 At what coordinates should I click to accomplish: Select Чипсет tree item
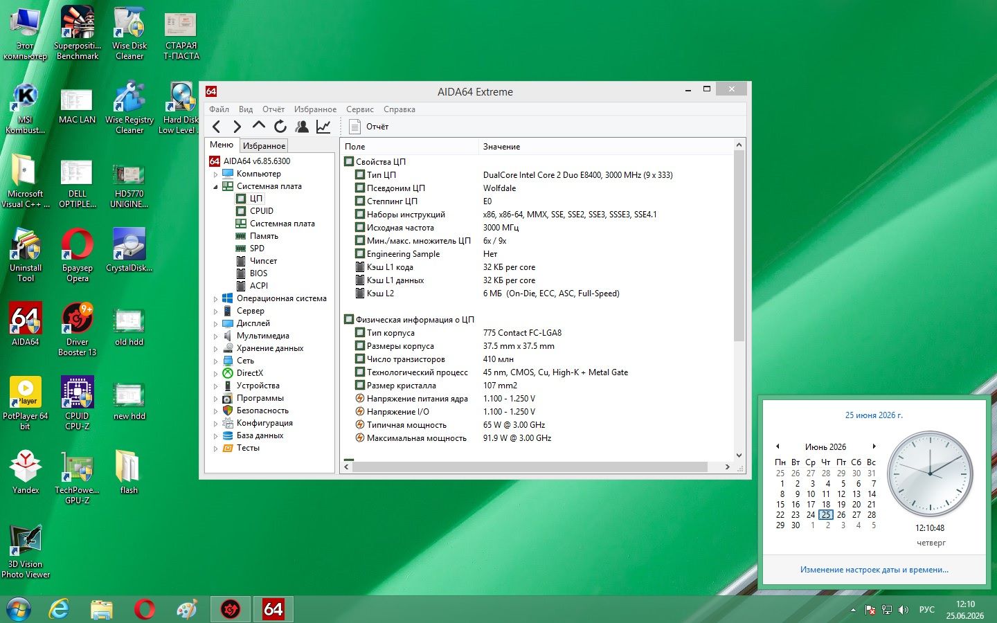(x=263, y=261)
